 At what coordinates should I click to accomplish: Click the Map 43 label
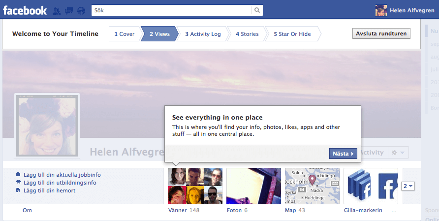point(295,210)
